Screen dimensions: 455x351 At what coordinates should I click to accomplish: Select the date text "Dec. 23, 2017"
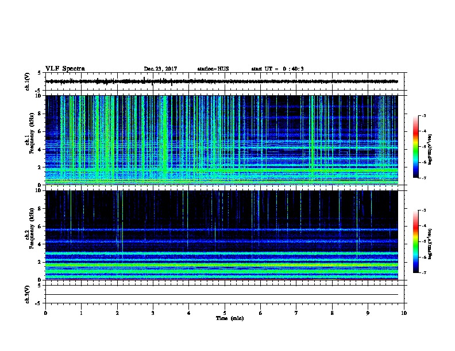(x=160, y=69)
